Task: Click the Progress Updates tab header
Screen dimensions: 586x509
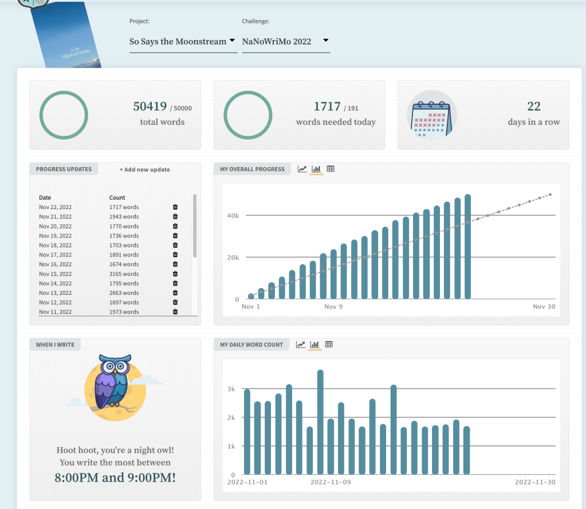Action: pos(64,169)
